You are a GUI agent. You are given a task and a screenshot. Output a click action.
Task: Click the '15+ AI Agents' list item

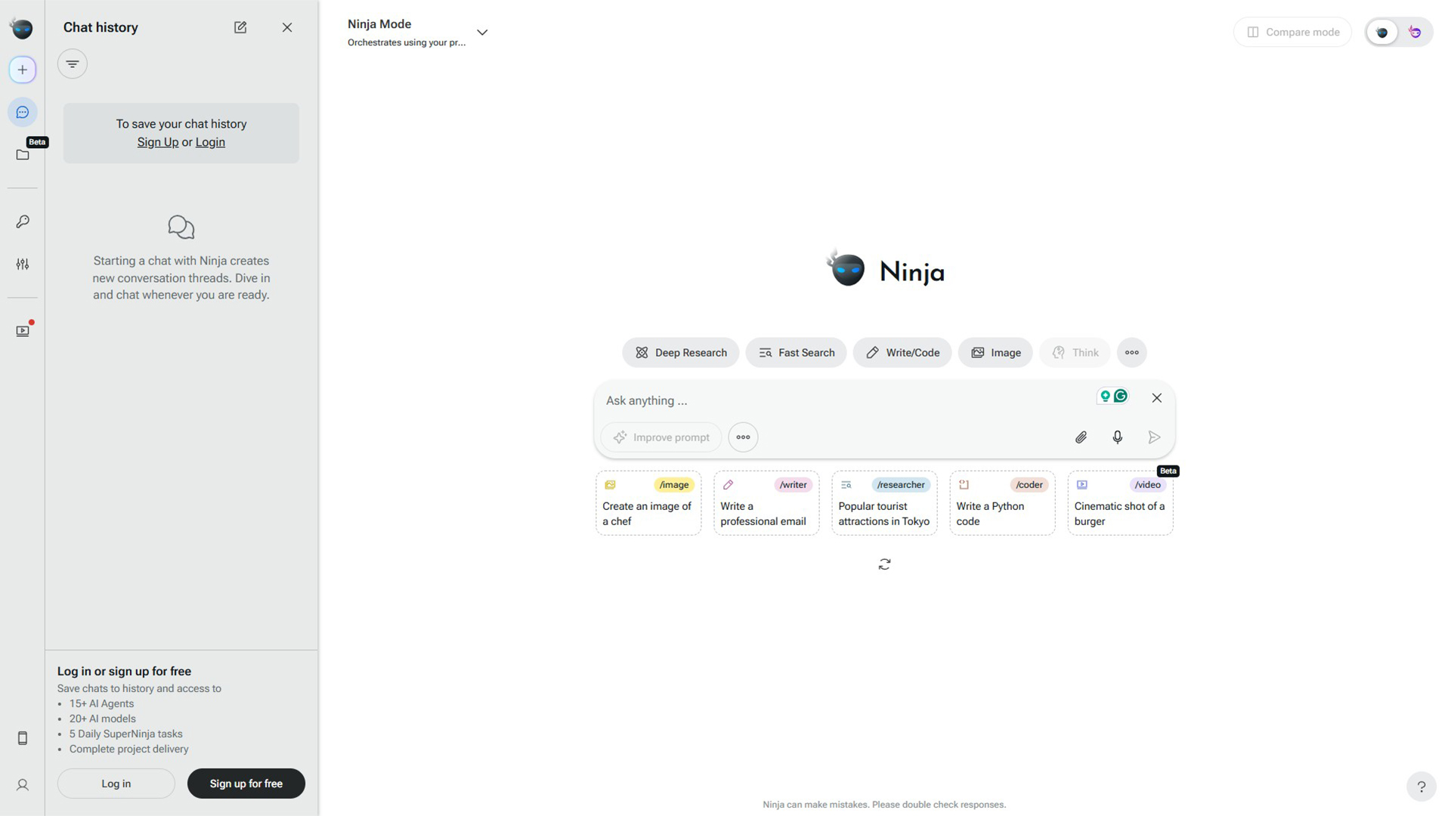tap(101, 703)
